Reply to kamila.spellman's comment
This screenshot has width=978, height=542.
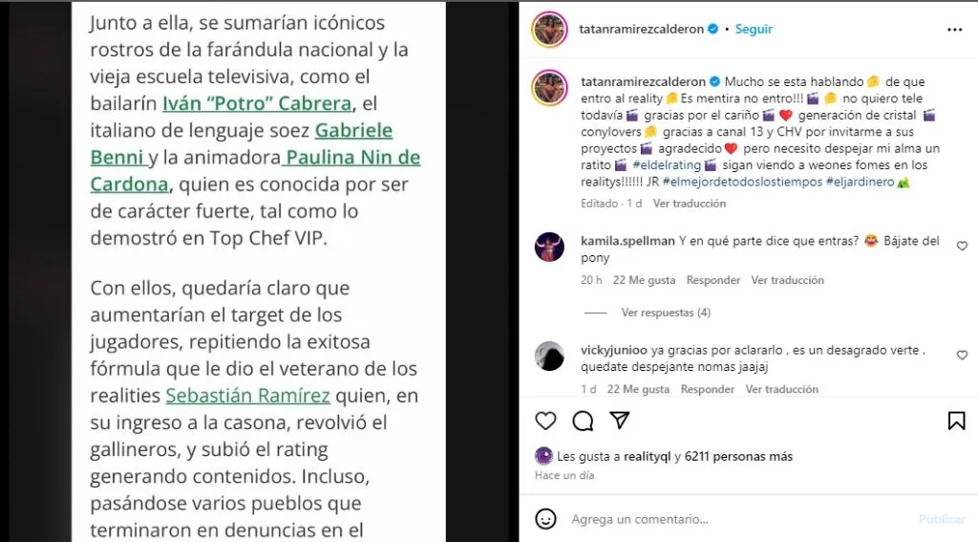712,280
